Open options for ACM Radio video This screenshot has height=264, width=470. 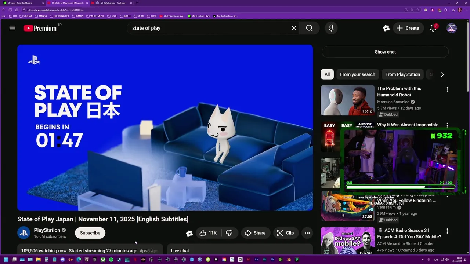pos(447,231)
